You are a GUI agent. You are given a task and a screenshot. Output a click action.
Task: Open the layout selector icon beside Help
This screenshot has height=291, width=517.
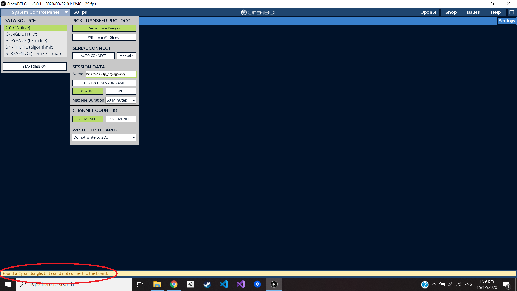(512, 12)
